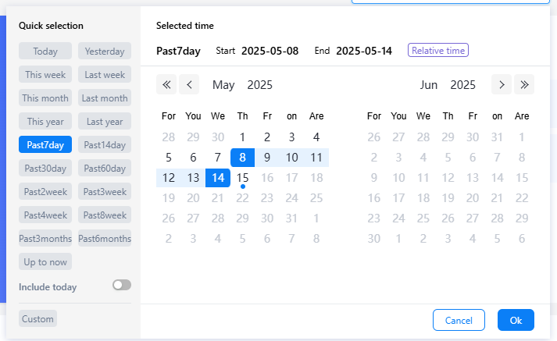557x341 pixels.
Task: Click the Ok button
Action: click(516, 320)
